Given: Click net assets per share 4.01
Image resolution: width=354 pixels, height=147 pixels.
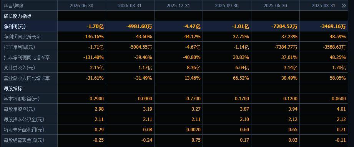Looking at the screenshot, I should coord(342,109).
